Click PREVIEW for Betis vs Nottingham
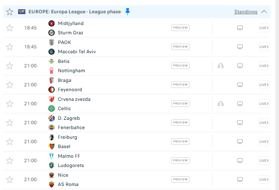Screen dimensions: 279x190 (180, 66)
